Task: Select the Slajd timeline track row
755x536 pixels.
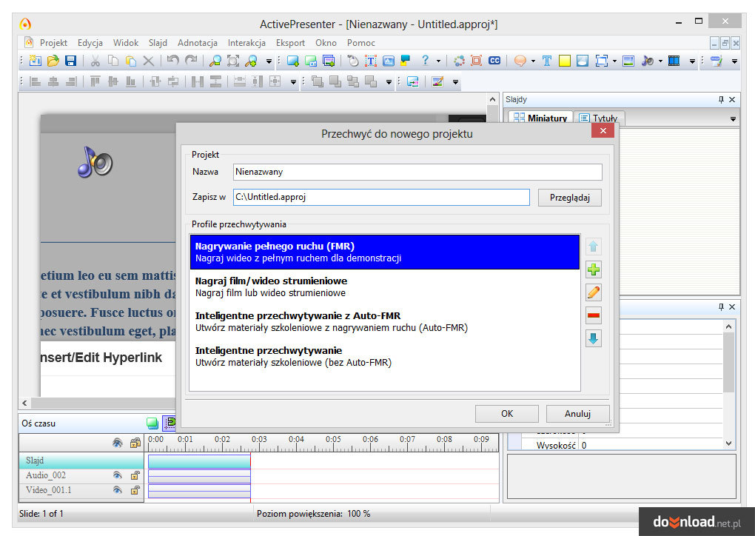Action: point(81,461)
